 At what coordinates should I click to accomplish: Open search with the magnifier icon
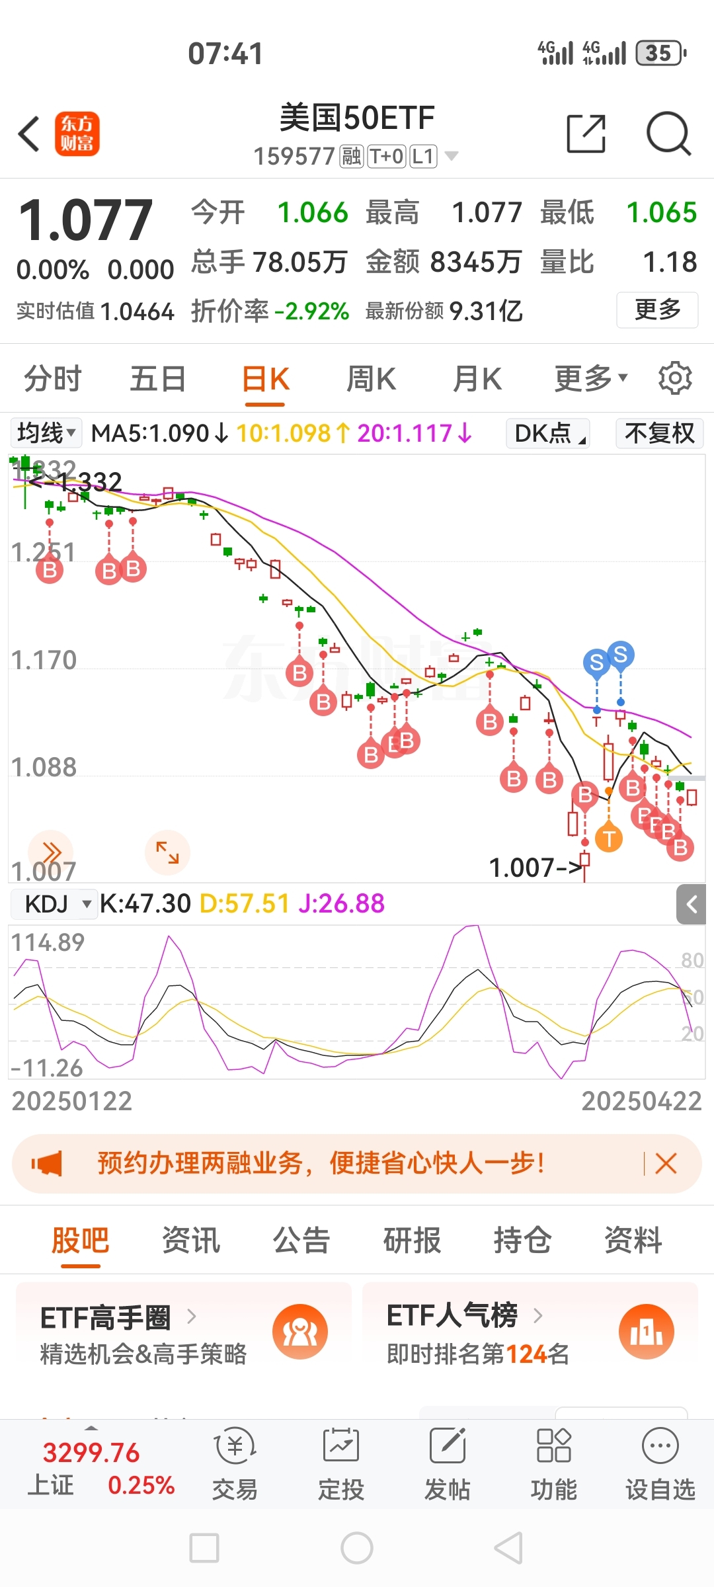coord(668,134)
